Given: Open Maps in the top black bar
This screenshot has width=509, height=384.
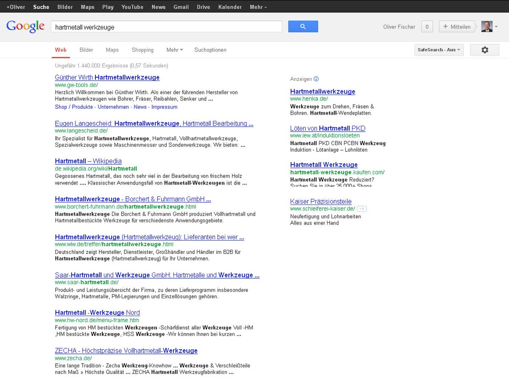Looking at the screenshot, I should pos(88,7).
